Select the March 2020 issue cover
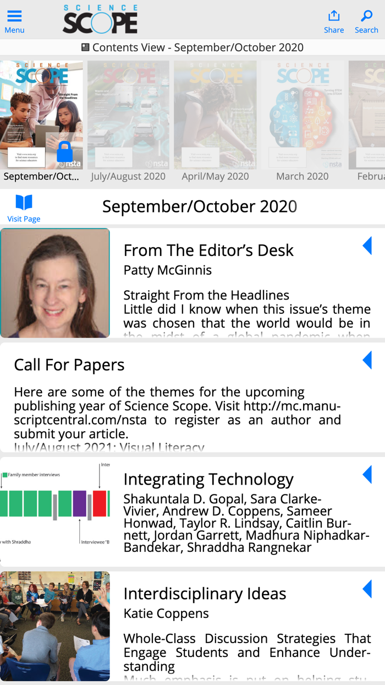The height and width of the screenshot is (685, 385). [x=302, y=115]
